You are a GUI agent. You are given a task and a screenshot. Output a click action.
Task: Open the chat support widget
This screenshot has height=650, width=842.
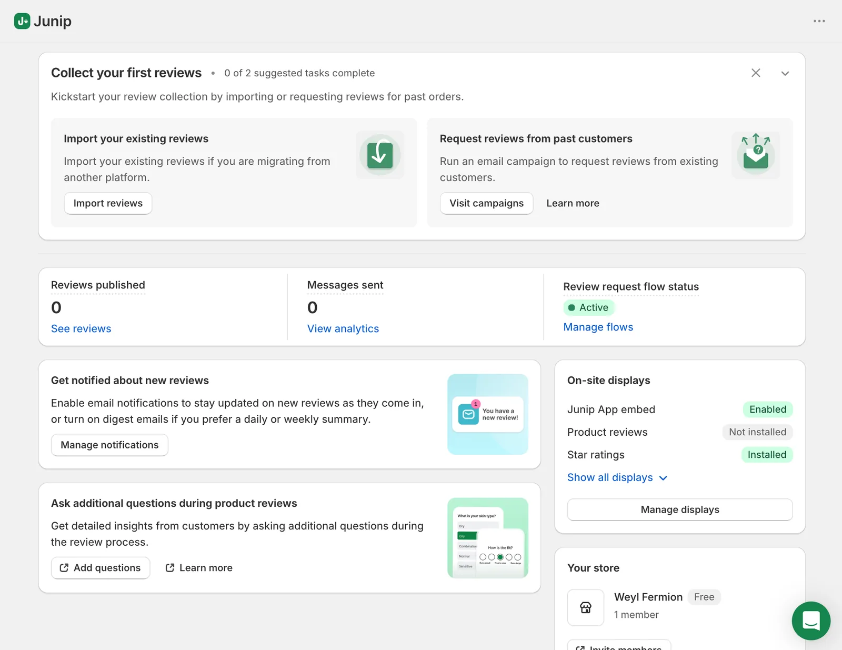tap(811, 621)
